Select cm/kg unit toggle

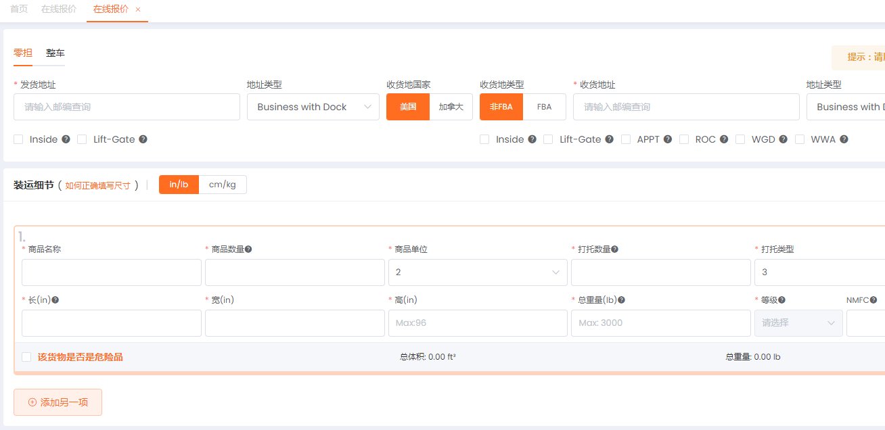(x=223, y=185)
